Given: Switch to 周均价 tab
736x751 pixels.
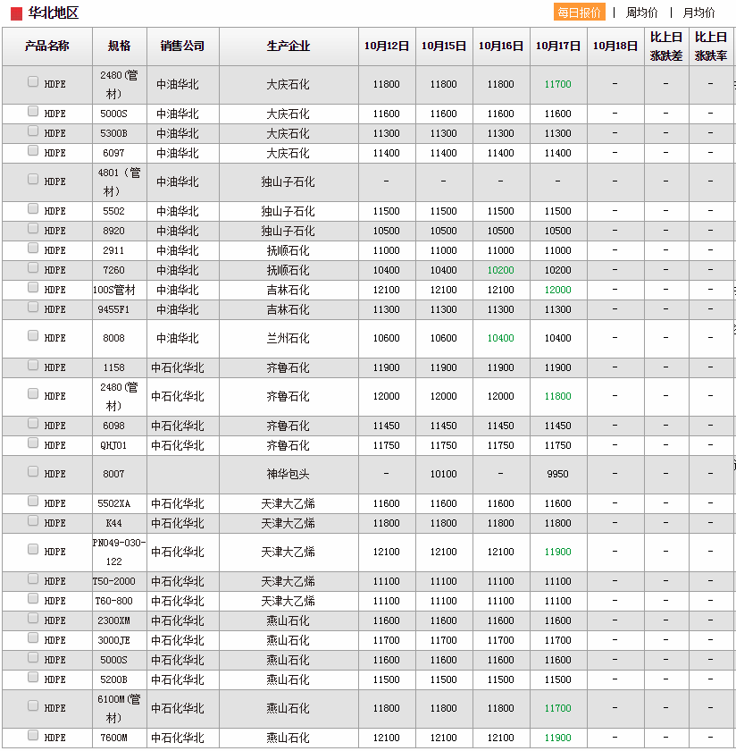Looking at the screenshot, I should click(x=641, y=13).
